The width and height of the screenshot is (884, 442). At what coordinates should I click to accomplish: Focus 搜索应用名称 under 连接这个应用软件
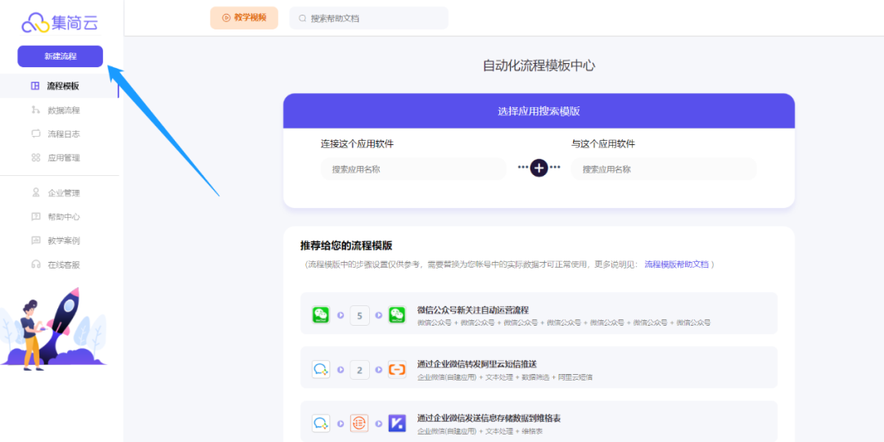(414, 169)
